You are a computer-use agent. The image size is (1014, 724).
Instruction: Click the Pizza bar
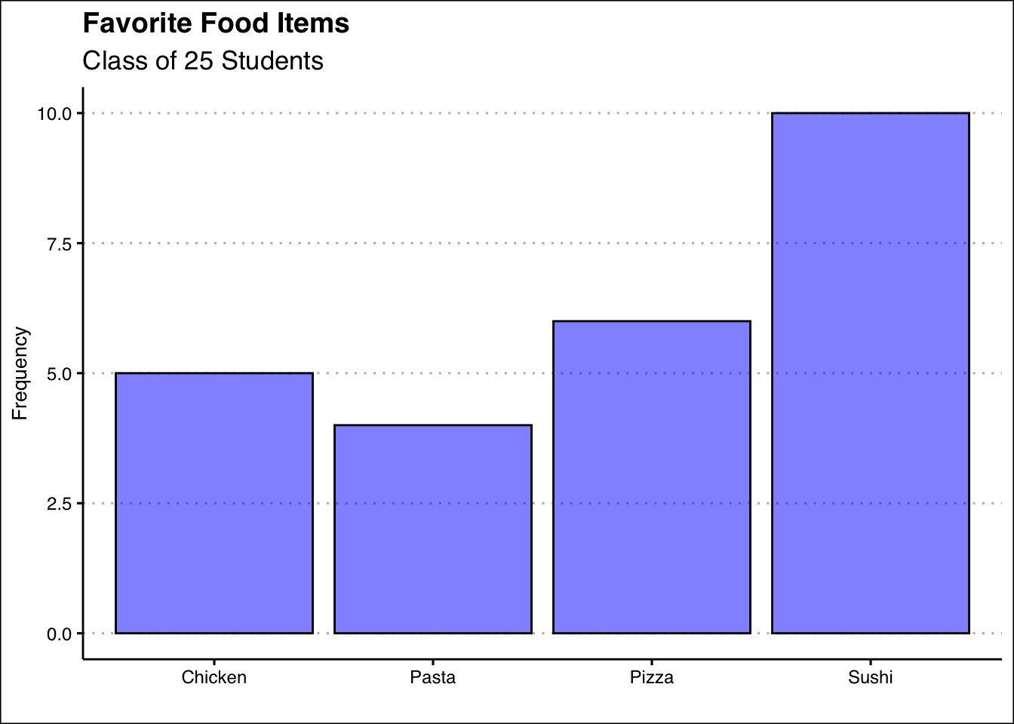(x=652, y=477)
